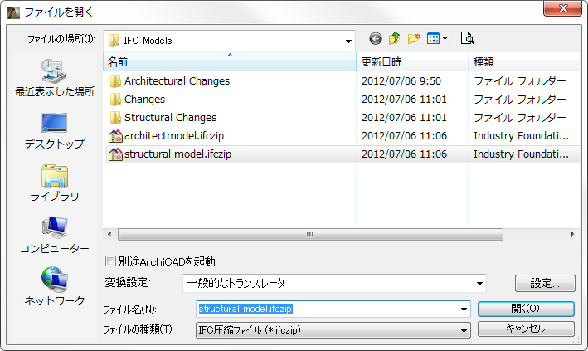Click ファイル フォルダー type of Changes row
588x351 pixels.
(520, 100)
